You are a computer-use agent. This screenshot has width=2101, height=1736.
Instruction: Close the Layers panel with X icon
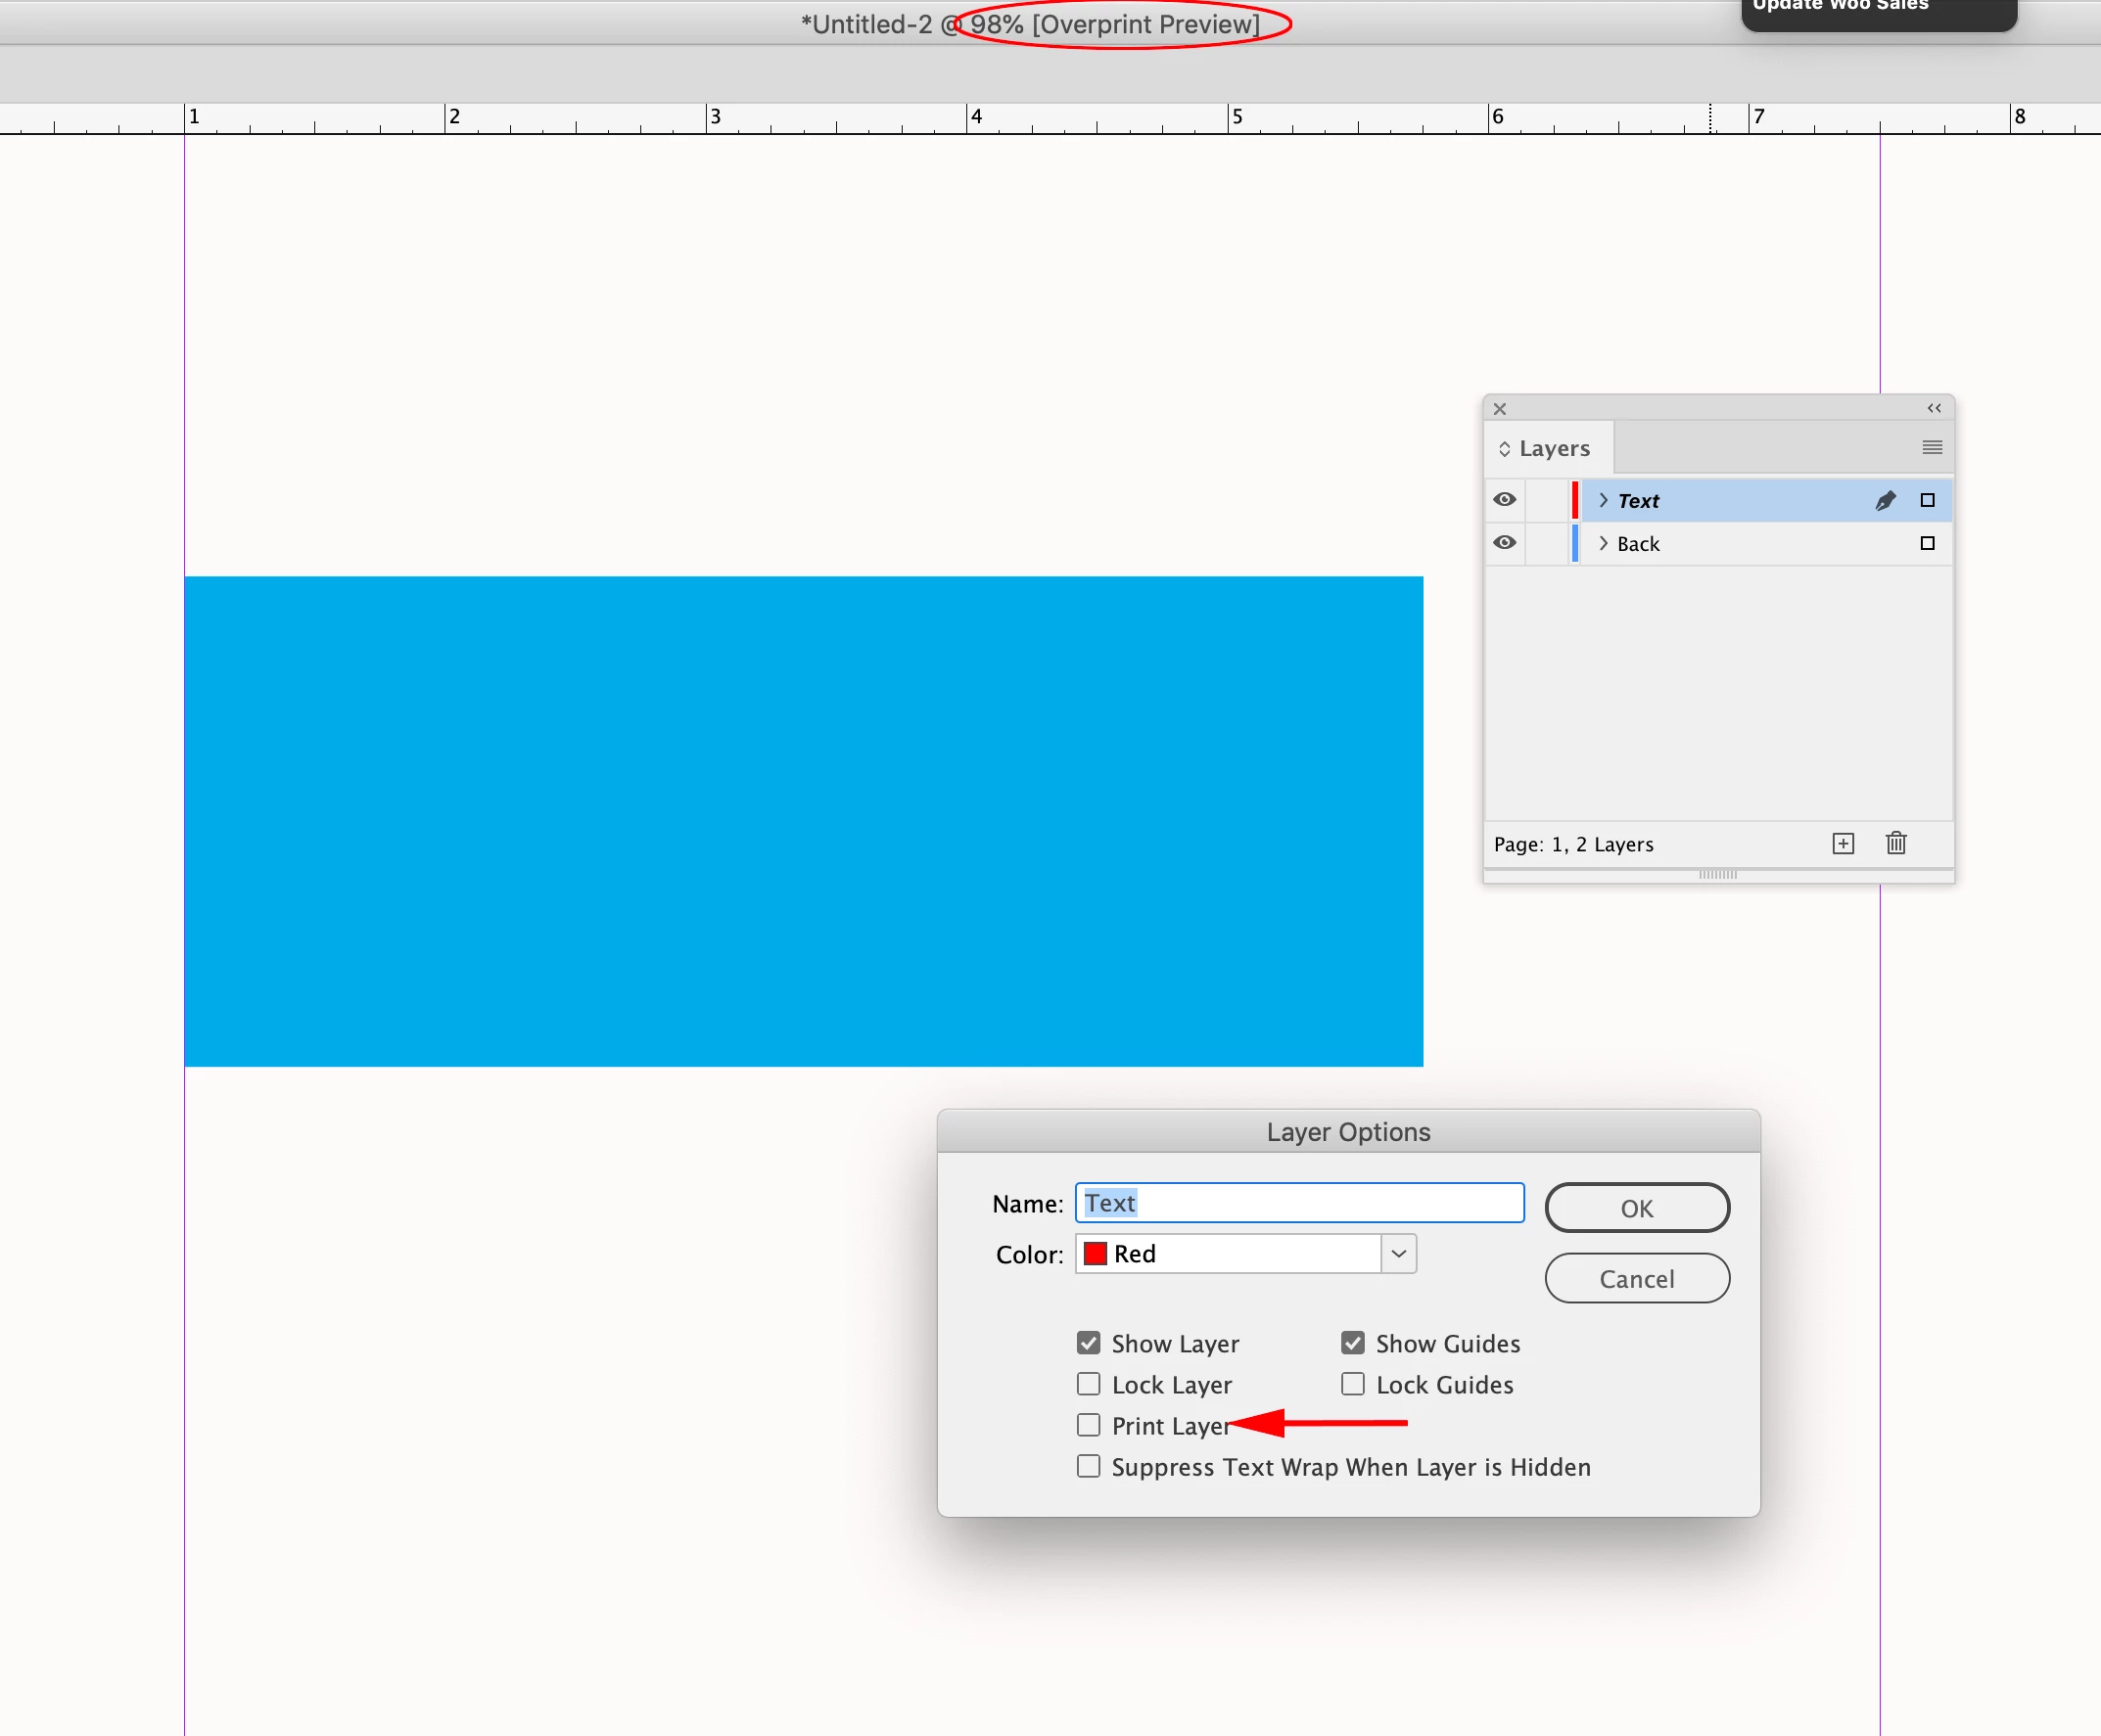pos(1500,408)
